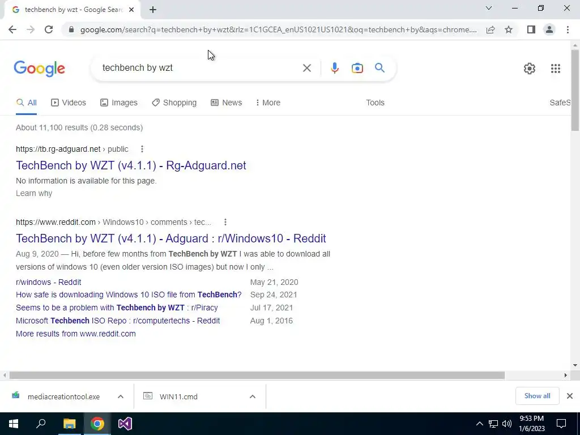Clear the search query text
Image resolution: width=580 pixels, height=435 pixels.
tap(306, 68)
